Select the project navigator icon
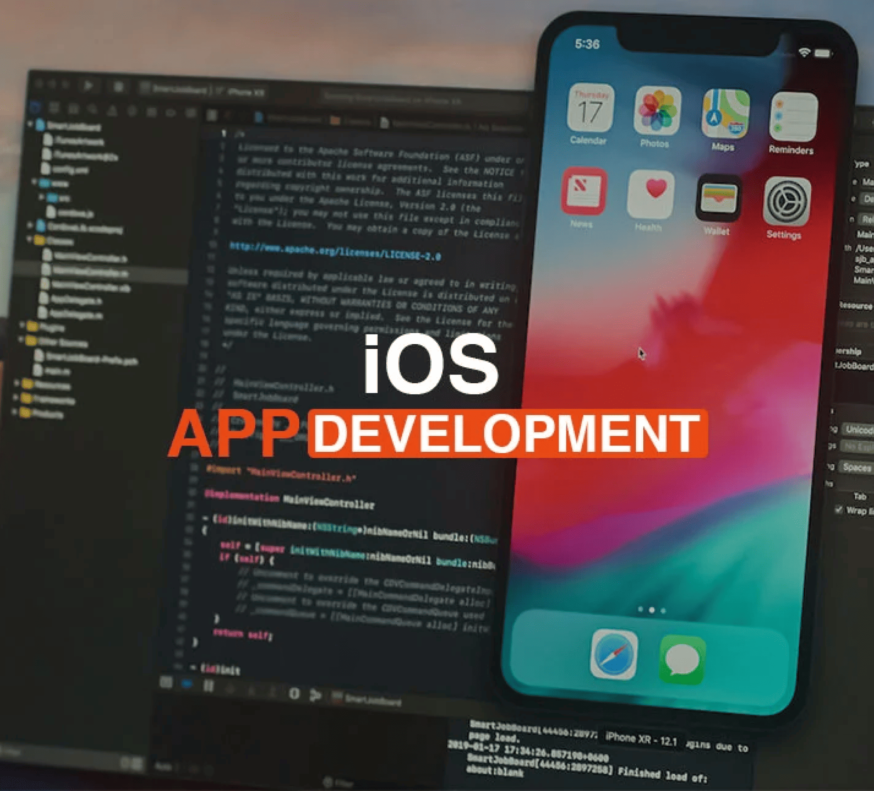 35,107
